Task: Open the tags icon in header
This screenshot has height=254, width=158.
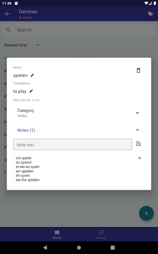Action: click(150, 14)
